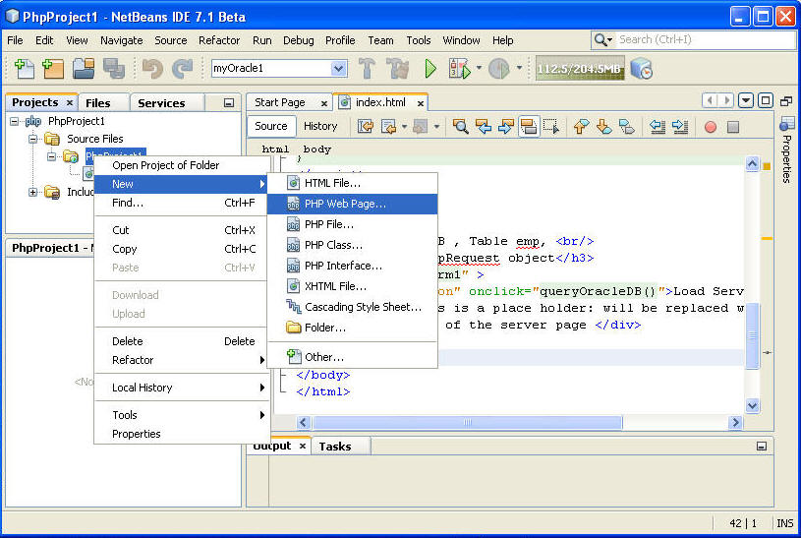This screenshot has height=538, width=801.
Task: Open the Refactor menu in menu bar
Action: [x=219, y=40]
